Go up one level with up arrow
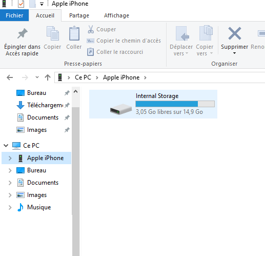Image resolution: width=265 pixels, height=256 pixels. 48,77
